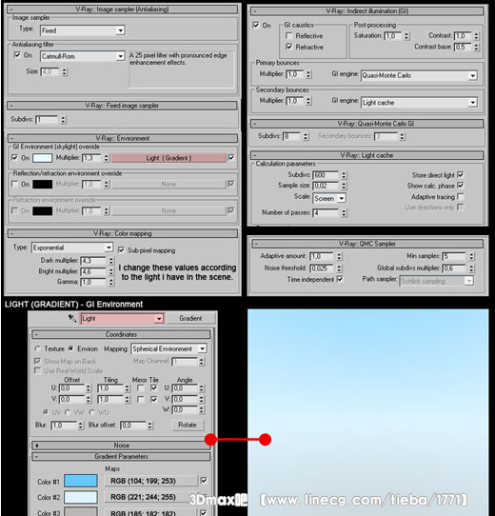Click the Reflection/refraction override None map button
The width and height of the screenshot is (495, 516).
click(168, 185)
